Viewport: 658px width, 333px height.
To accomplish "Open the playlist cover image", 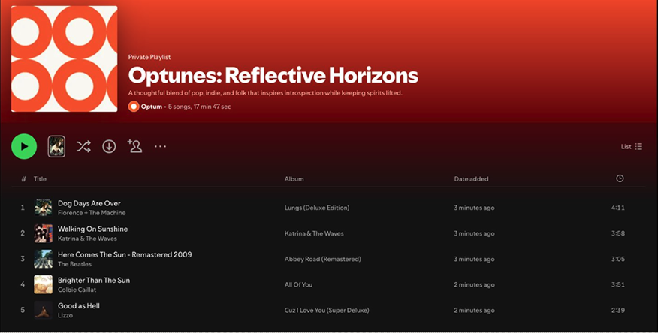I will [64, 58].
